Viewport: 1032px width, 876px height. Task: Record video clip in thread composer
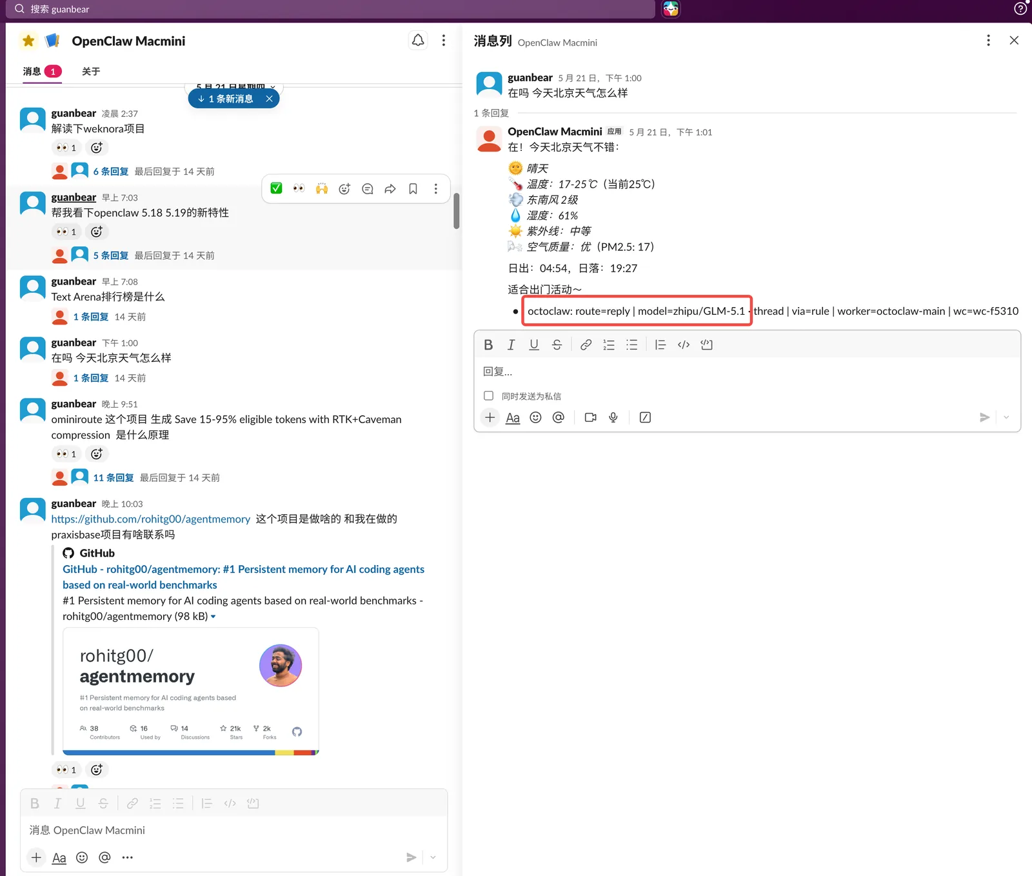click(x=590, y=417)
